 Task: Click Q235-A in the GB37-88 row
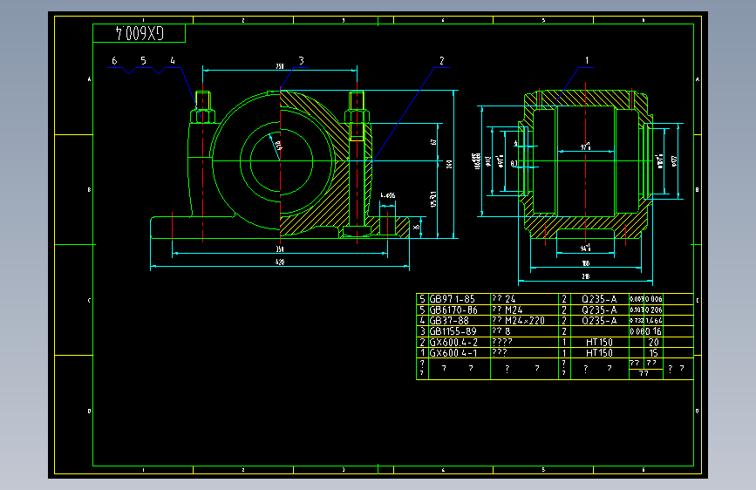click(x=599, y=320)
